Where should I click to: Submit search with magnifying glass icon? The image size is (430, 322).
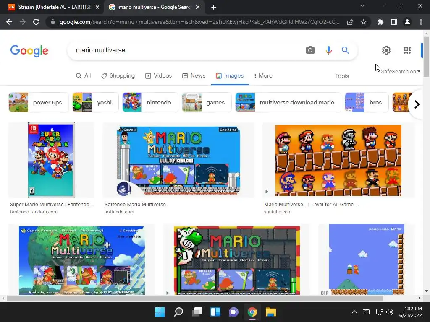tap(345, 50)
